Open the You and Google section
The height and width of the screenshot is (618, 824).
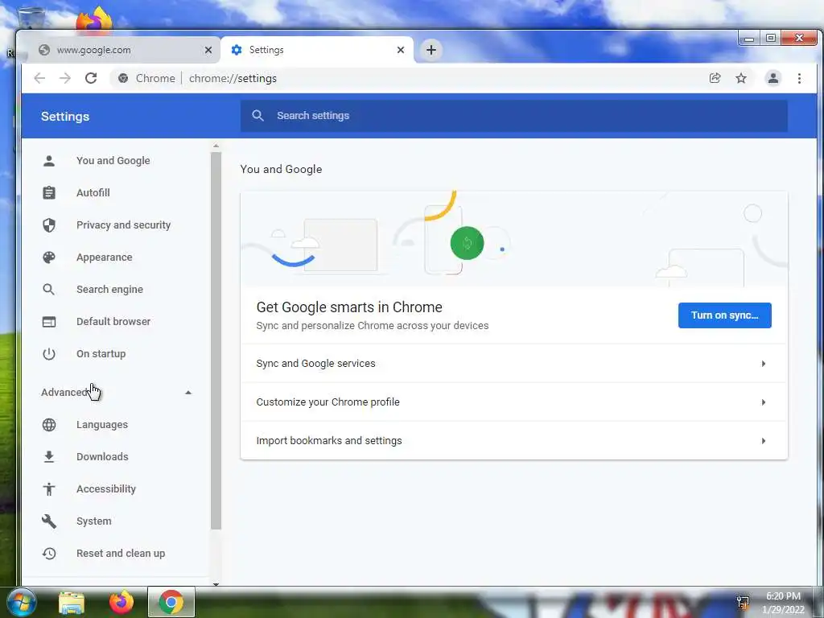point(113,161)
